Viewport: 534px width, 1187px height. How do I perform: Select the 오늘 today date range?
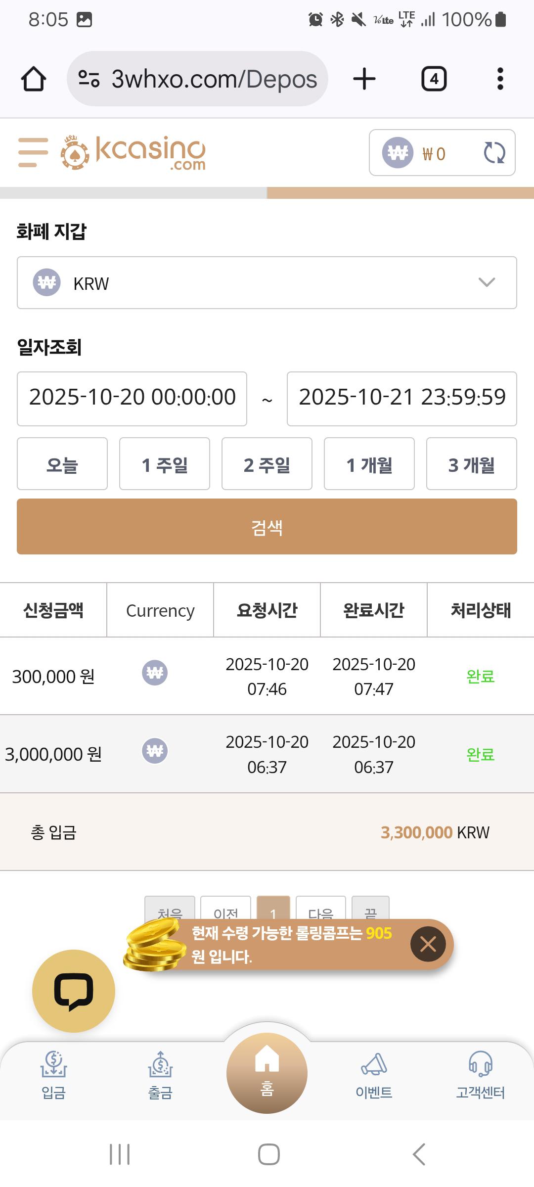point(62,464)
